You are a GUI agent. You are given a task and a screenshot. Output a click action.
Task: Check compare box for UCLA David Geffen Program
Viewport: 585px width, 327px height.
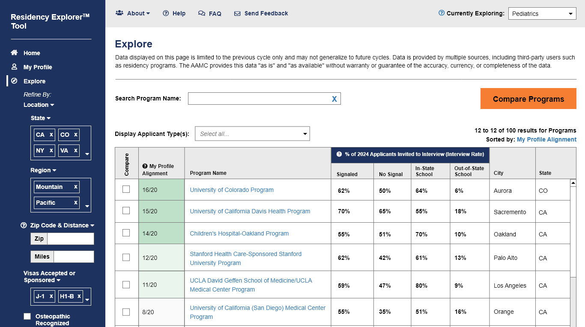click(x=126, y=284)
